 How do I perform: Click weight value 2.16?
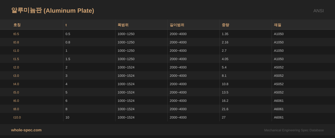[225, 42]
